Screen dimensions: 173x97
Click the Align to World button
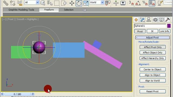pos(152,81)
